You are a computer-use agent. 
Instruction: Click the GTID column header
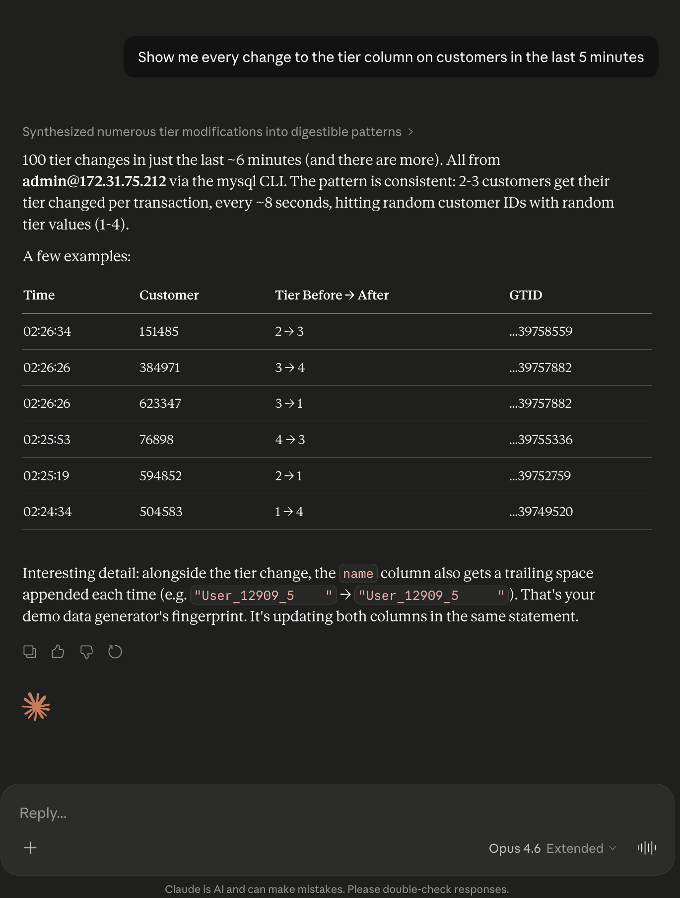pyautogui.click(x=526, y=295)
